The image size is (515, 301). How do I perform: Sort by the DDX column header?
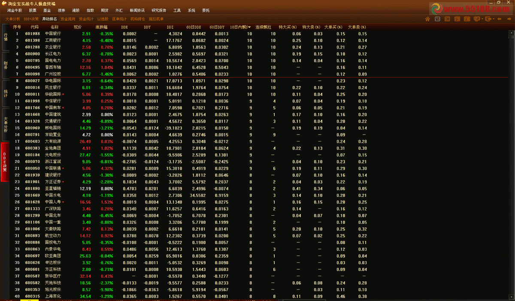coord(124,27)
